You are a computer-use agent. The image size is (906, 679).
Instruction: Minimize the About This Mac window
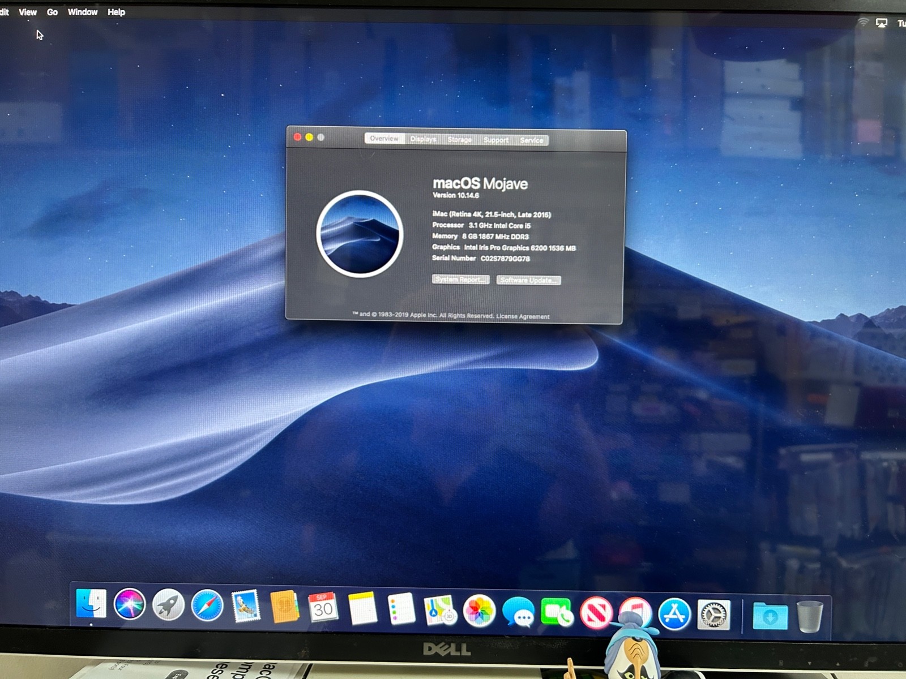(x=309, y=137)
